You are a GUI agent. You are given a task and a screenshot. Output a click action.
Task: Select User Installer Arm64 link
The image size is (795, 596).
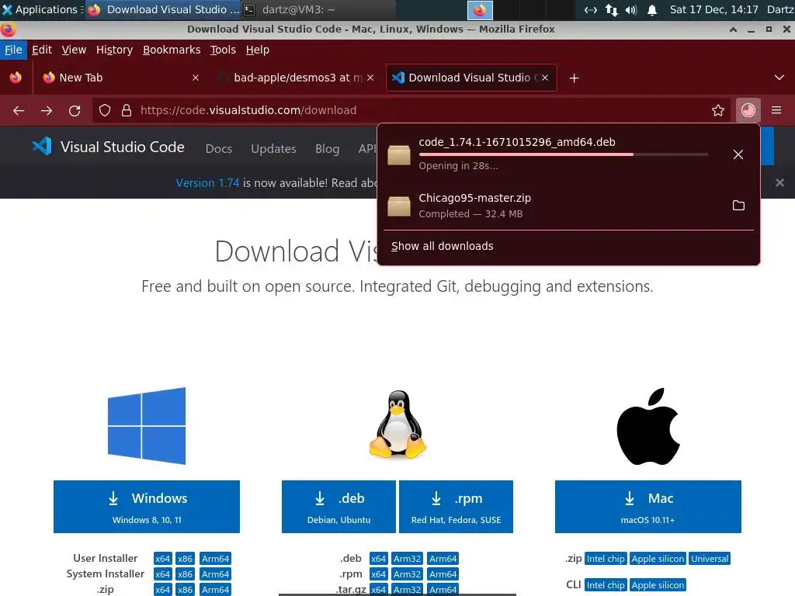[216, 559]
